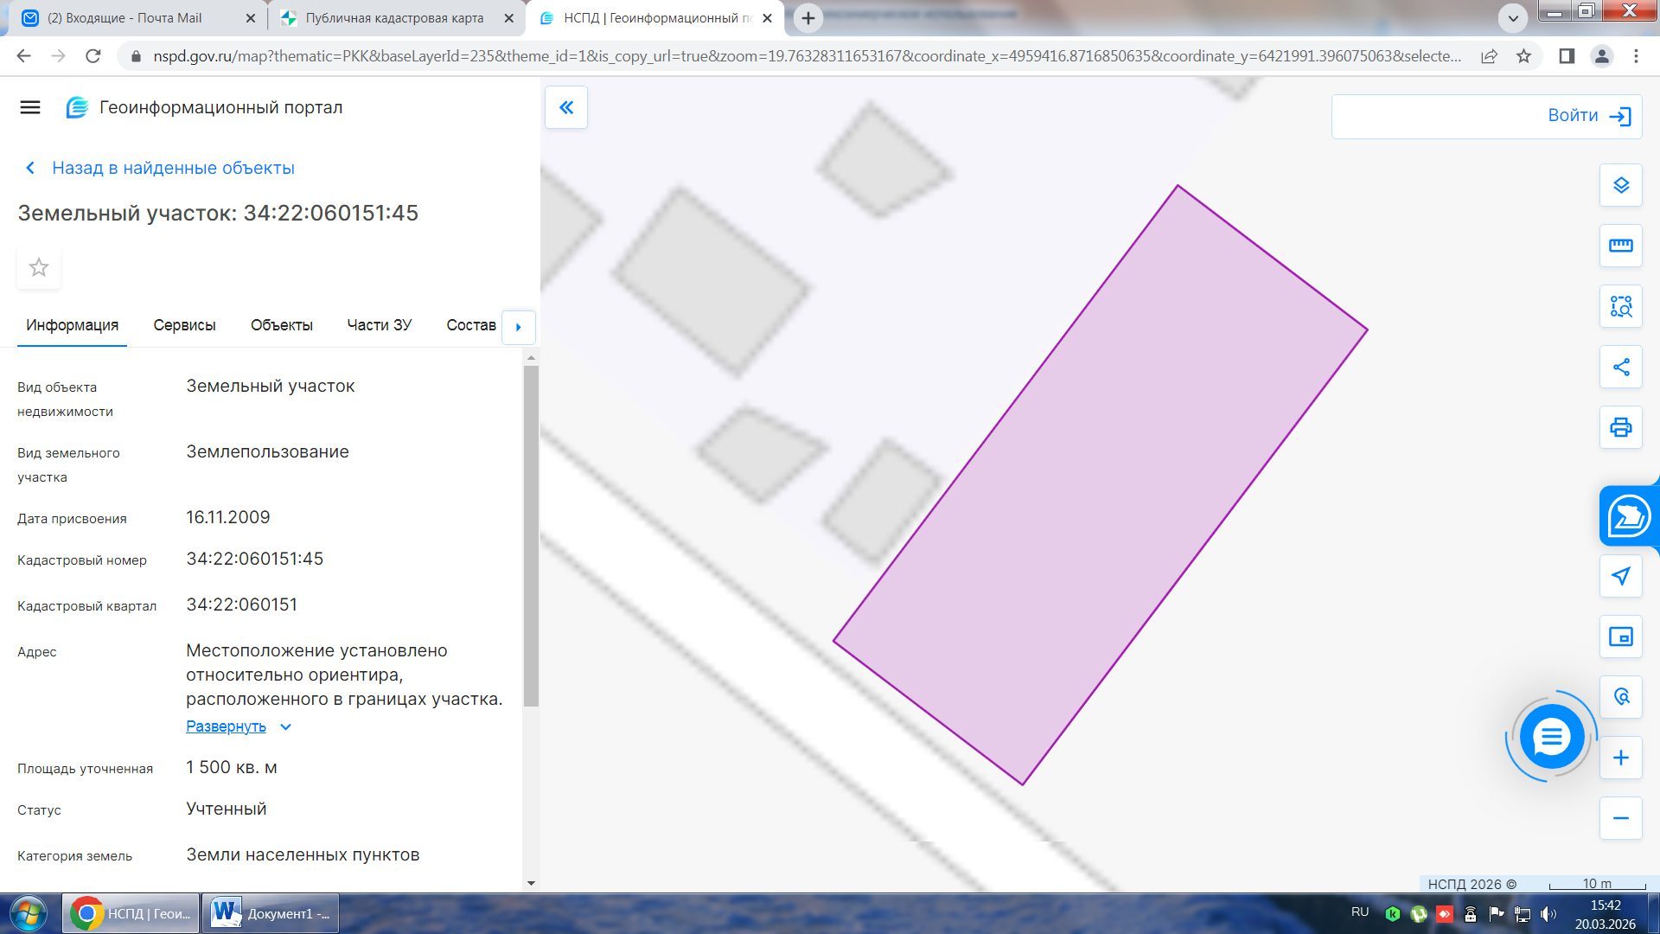This screenshot has height=934, width=1660.
Task: Locate my position with arrow icon
Action: click(1620, 576)
